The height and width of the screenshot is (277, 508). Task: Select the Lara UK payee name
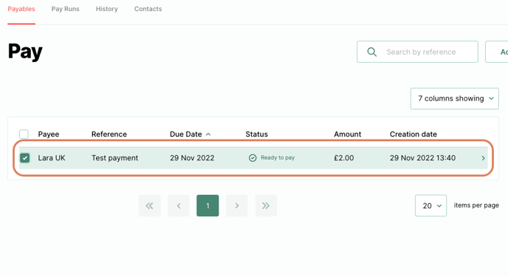coord(52,158)
